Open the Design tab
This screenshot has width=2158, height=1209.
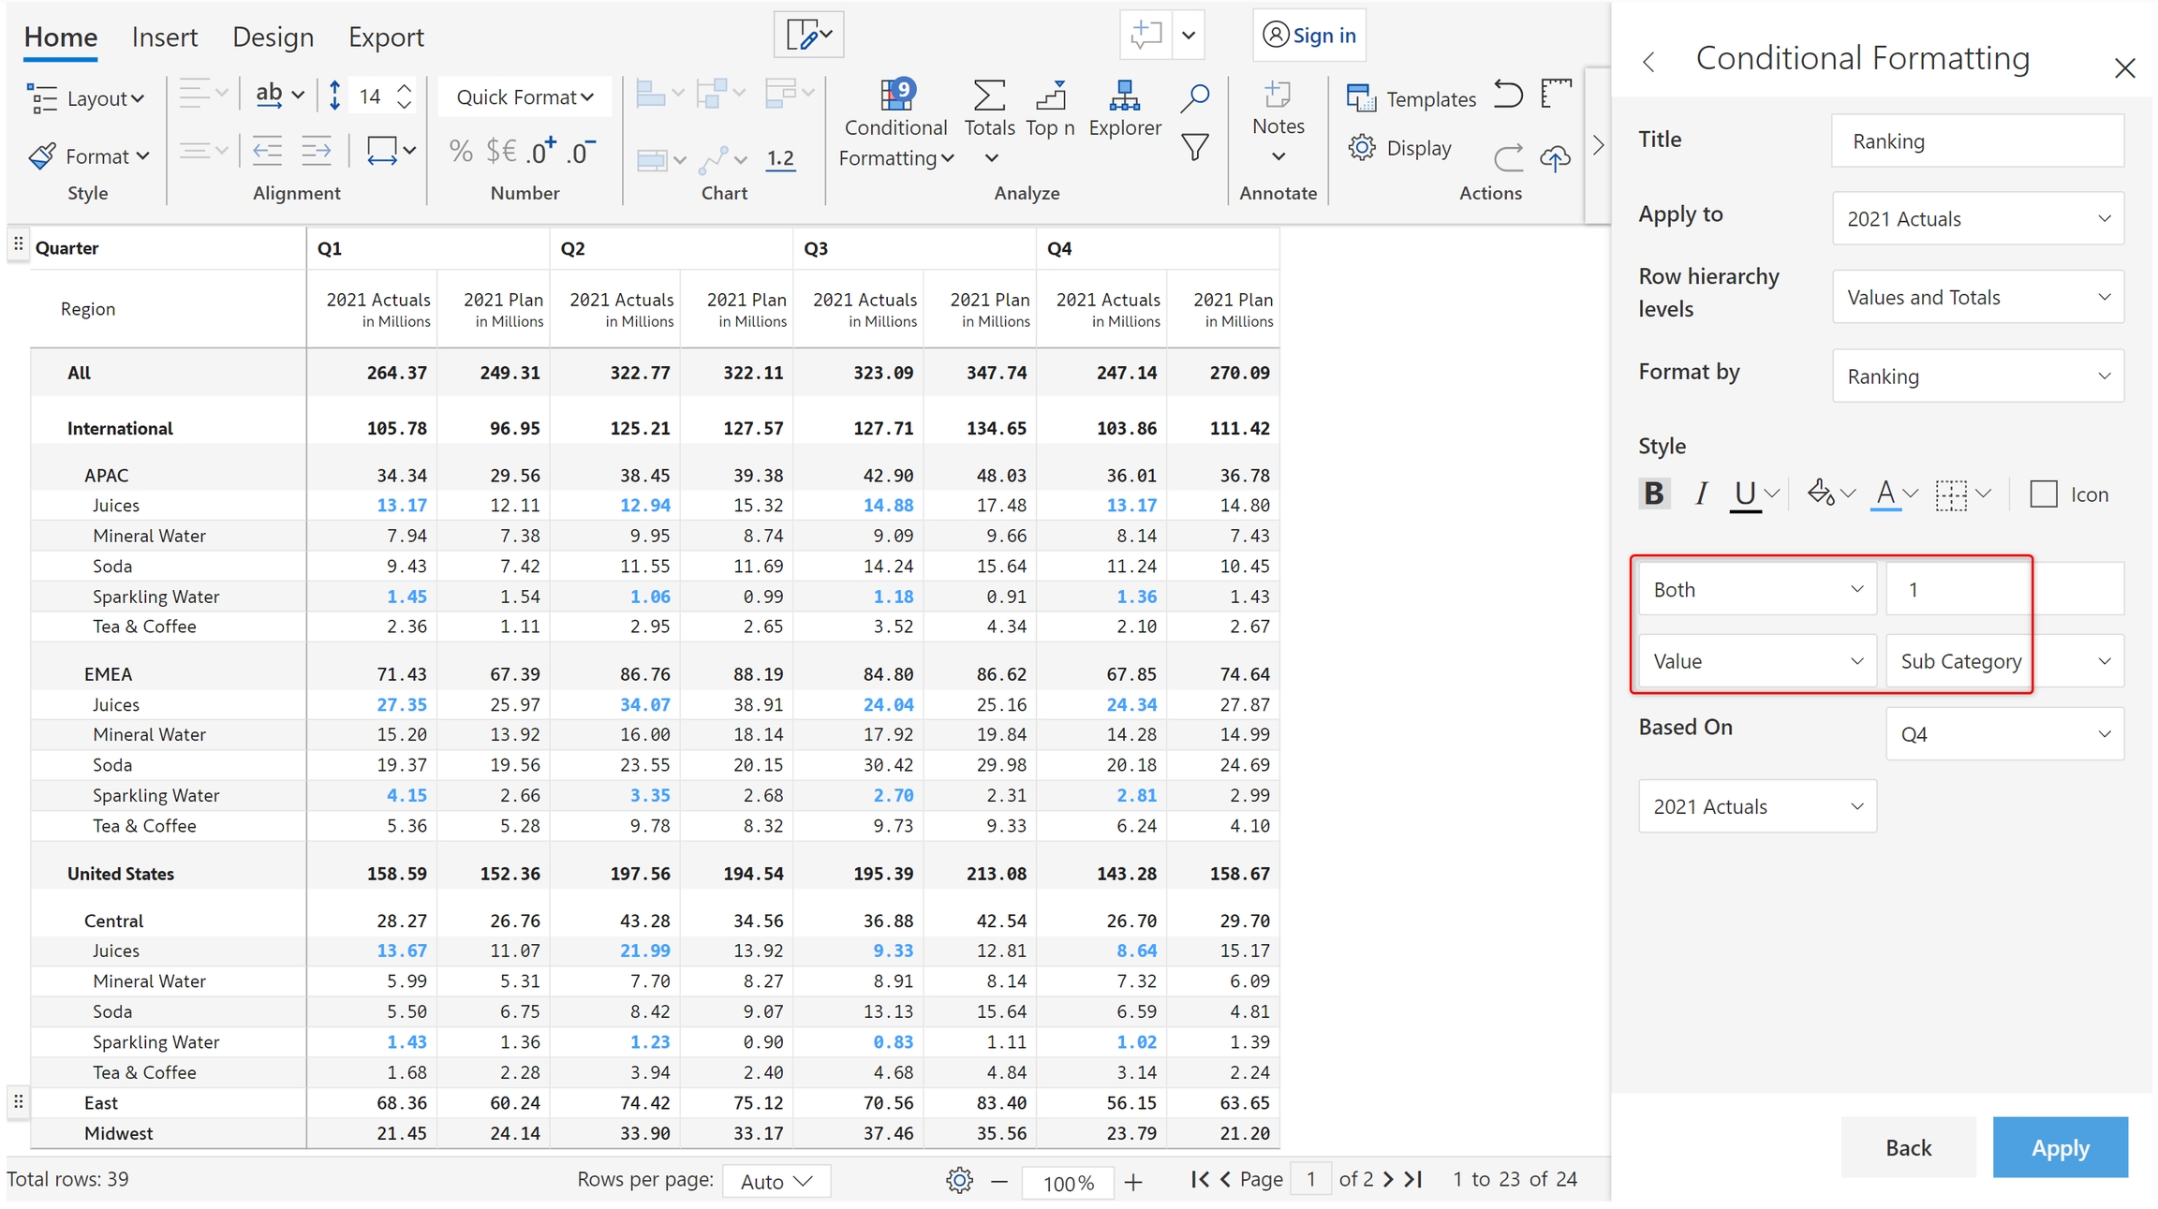click(273, 37)
